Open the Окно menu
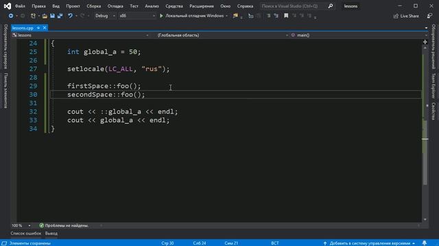 pyautogui.click(x=225, y=6)
